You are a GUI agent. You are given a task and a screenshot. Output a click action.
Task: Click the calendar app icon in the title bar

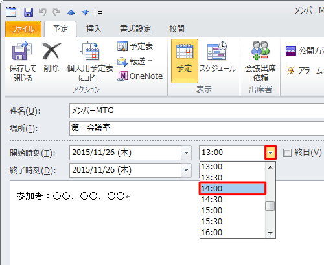11,12
